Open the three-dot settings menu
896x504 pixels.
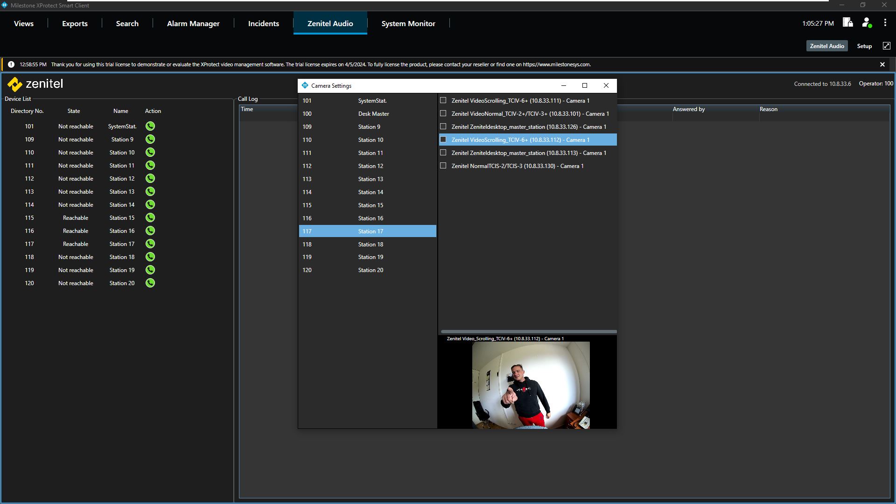(885, 23)
